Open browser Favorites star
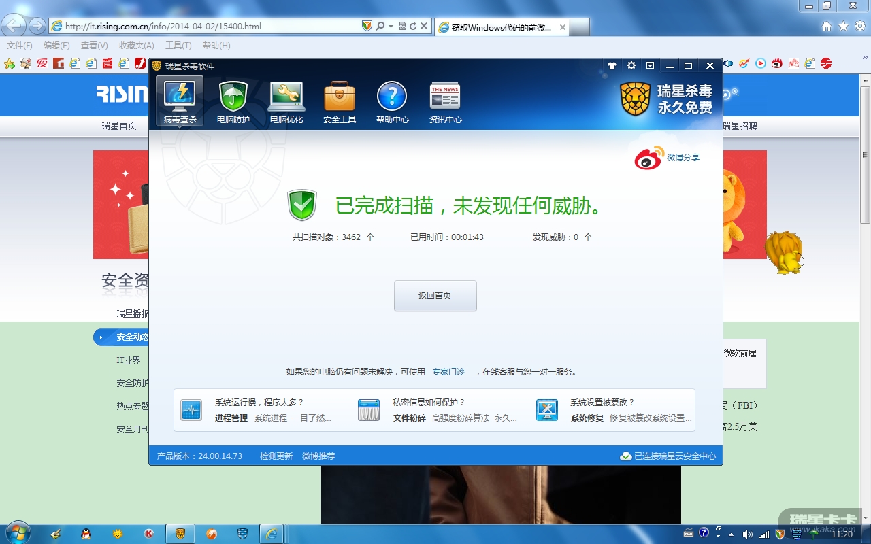 pos(843,27)
